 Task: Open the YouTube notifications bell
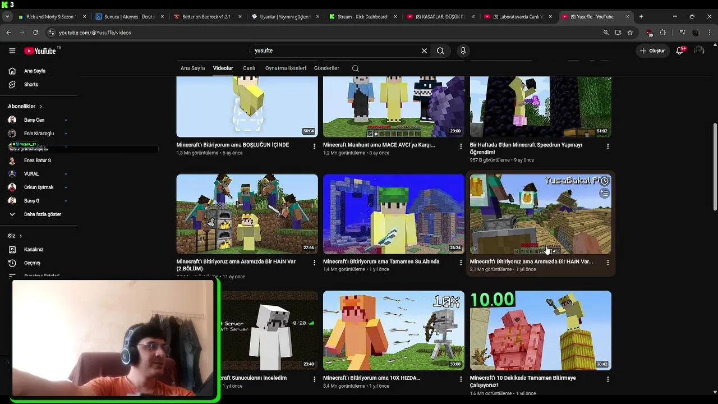tap(680, 51)
